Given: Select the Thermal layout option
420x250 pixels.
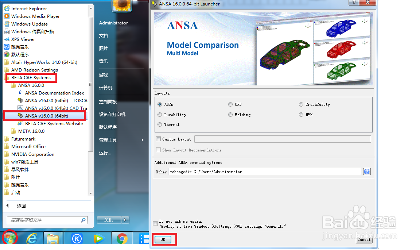Looking at the screenshot, I should (160, 124).
